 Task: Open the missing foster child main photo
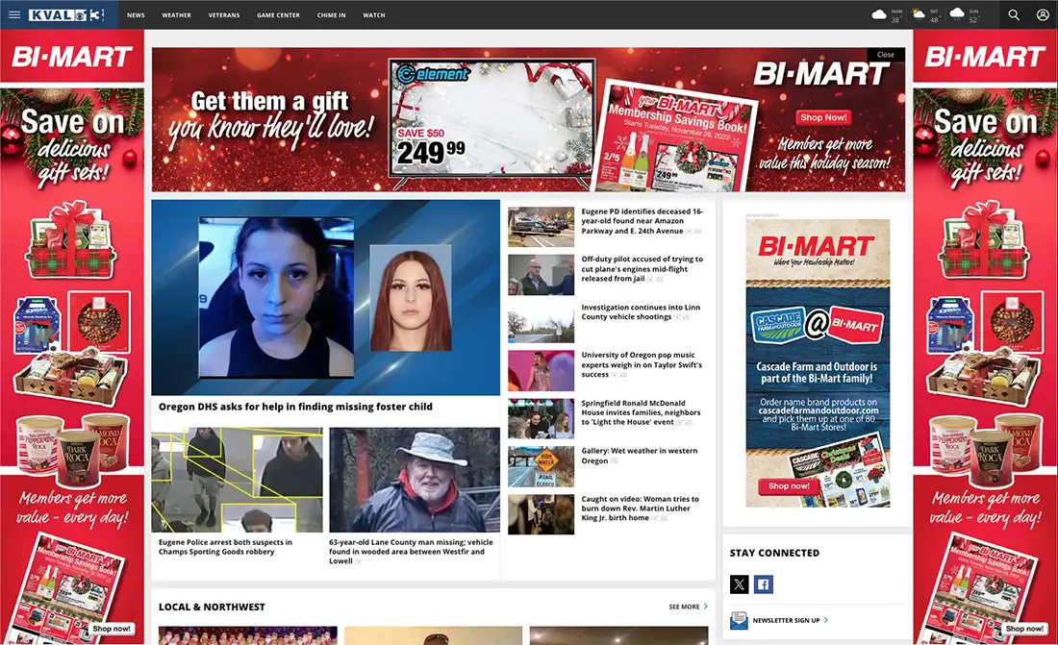(326, 298)
